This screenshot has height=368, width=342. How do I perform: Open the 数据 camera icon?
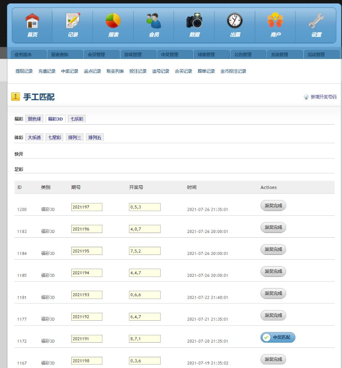coord(195,25)
